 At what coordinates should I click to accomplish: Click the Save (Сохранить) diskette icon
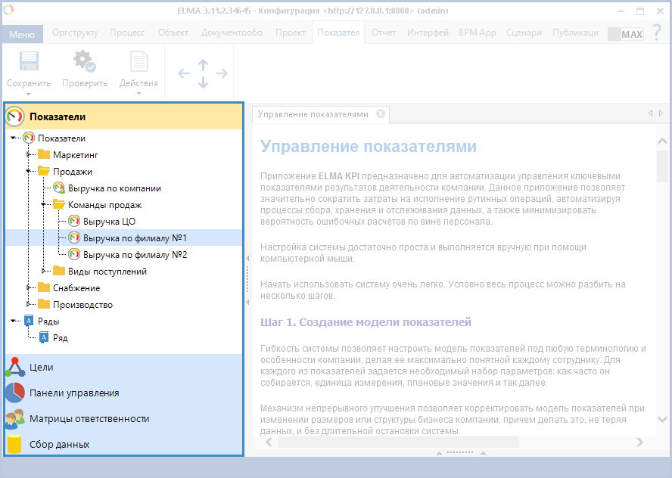pos(28,63)
